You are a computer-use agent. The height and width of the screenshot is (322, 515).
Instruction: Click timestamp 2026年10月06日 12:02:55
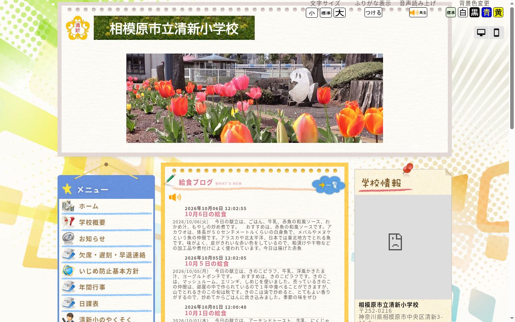click(x=216, y=208)
